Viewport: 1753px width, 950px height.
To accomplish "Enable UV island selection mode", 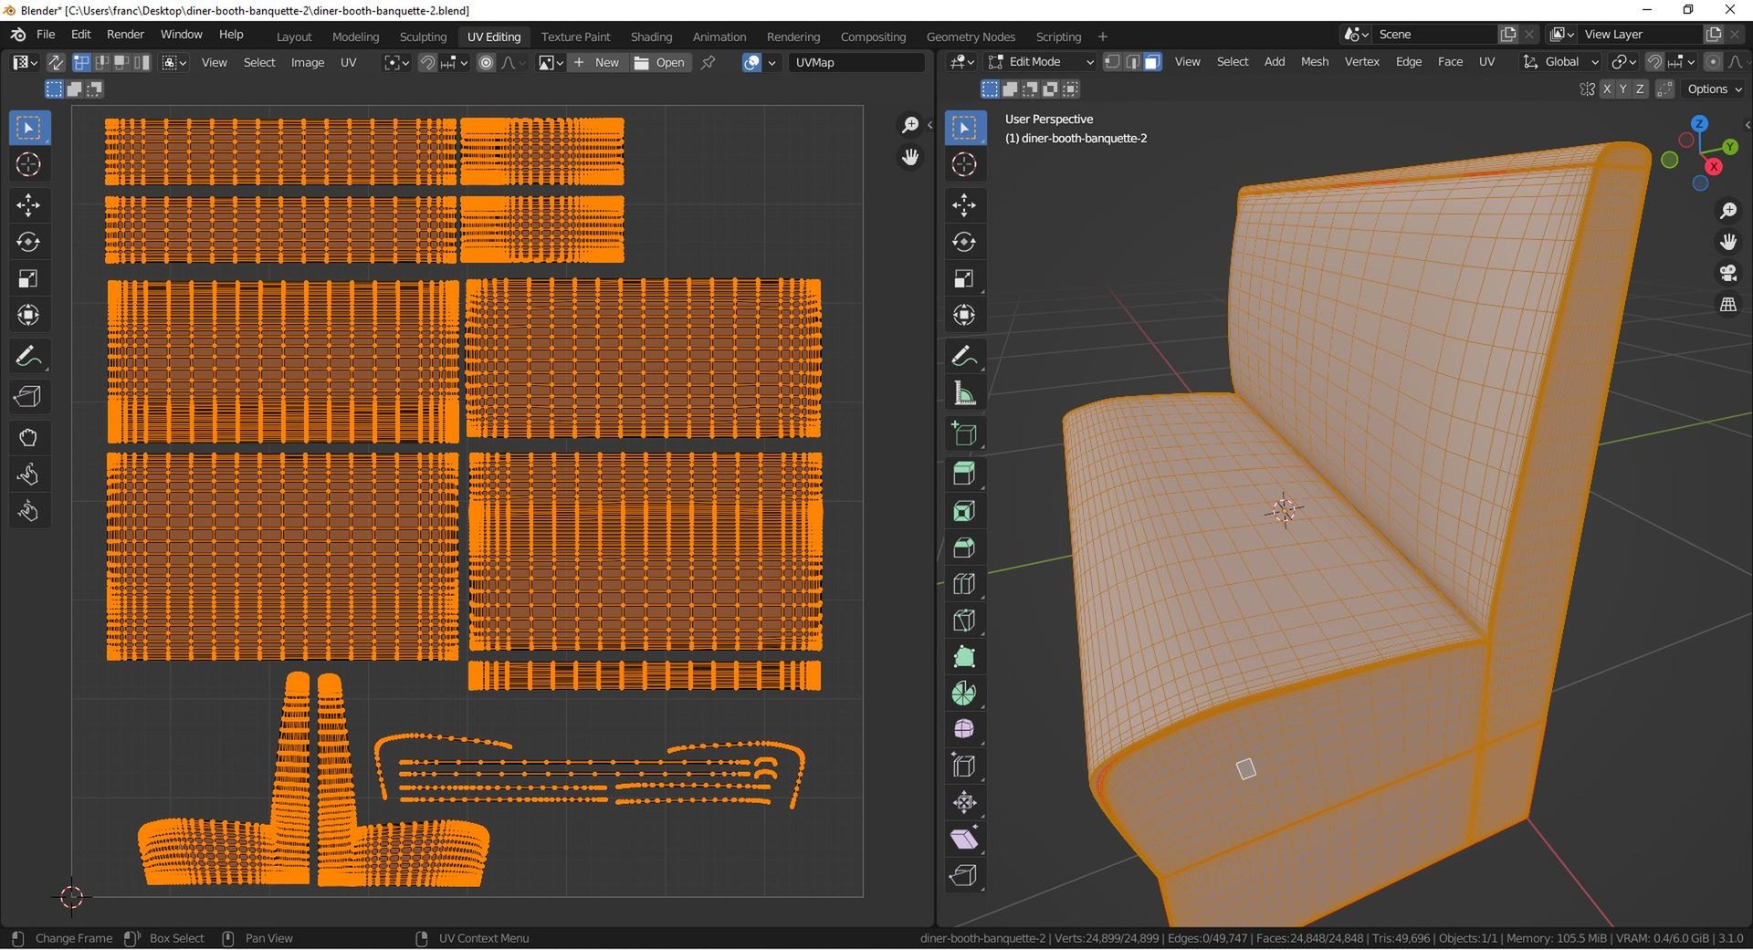I will pyautogui.click(x=142, y=62).
